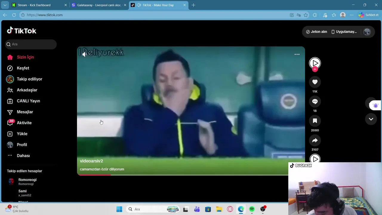Bookmark the video with the save icon
The height and width of the screenshot is (215, 382).
tap(315, 121)
